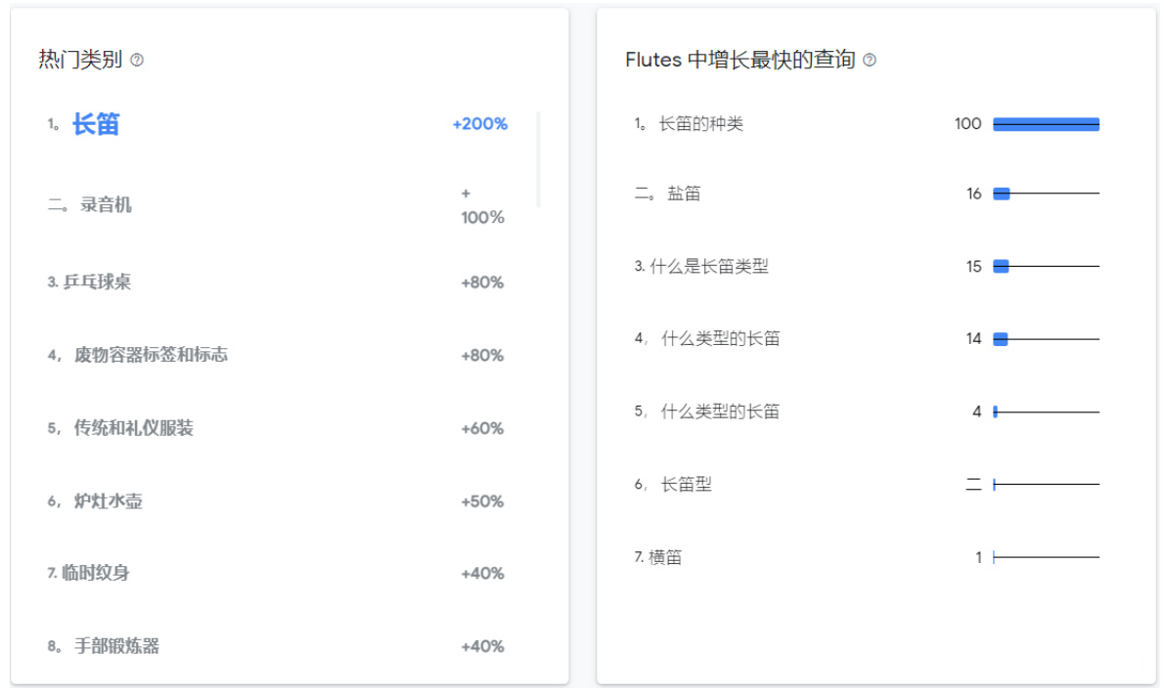Screen dimensions: 1164x695
Task: Choose the 废物容器标签和标志 category
Action: coord(151,355)
